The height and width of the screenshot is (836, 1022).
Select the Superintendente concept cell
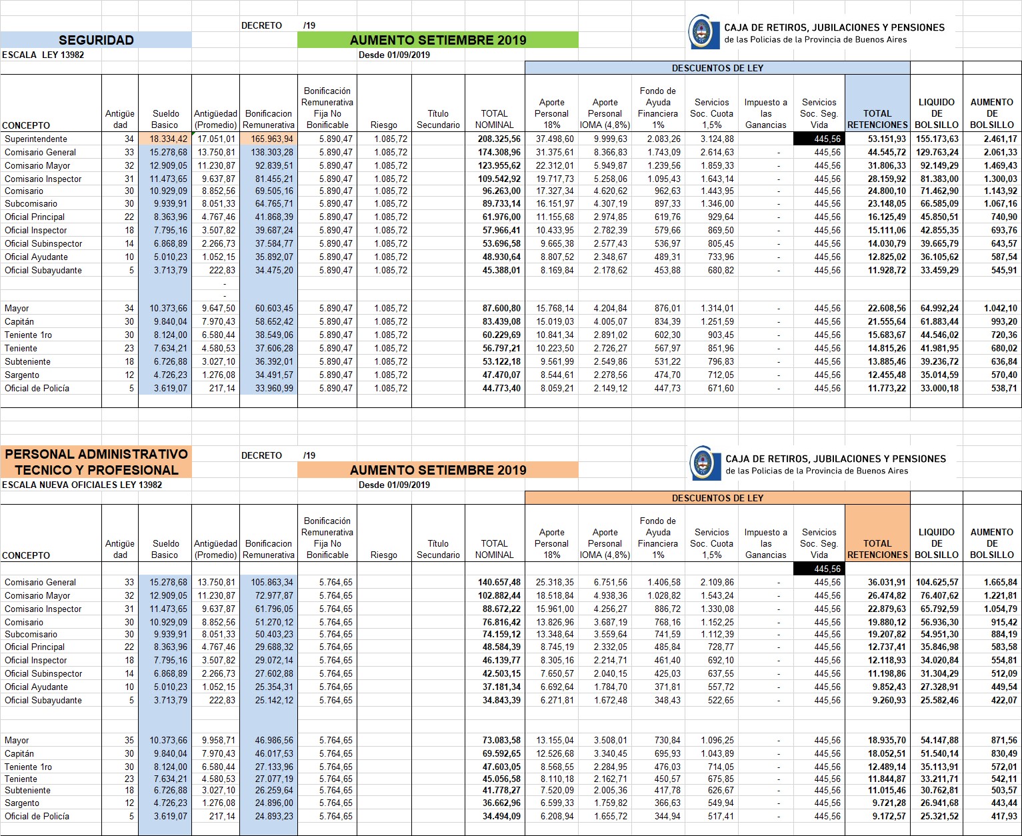pos(51,139)
